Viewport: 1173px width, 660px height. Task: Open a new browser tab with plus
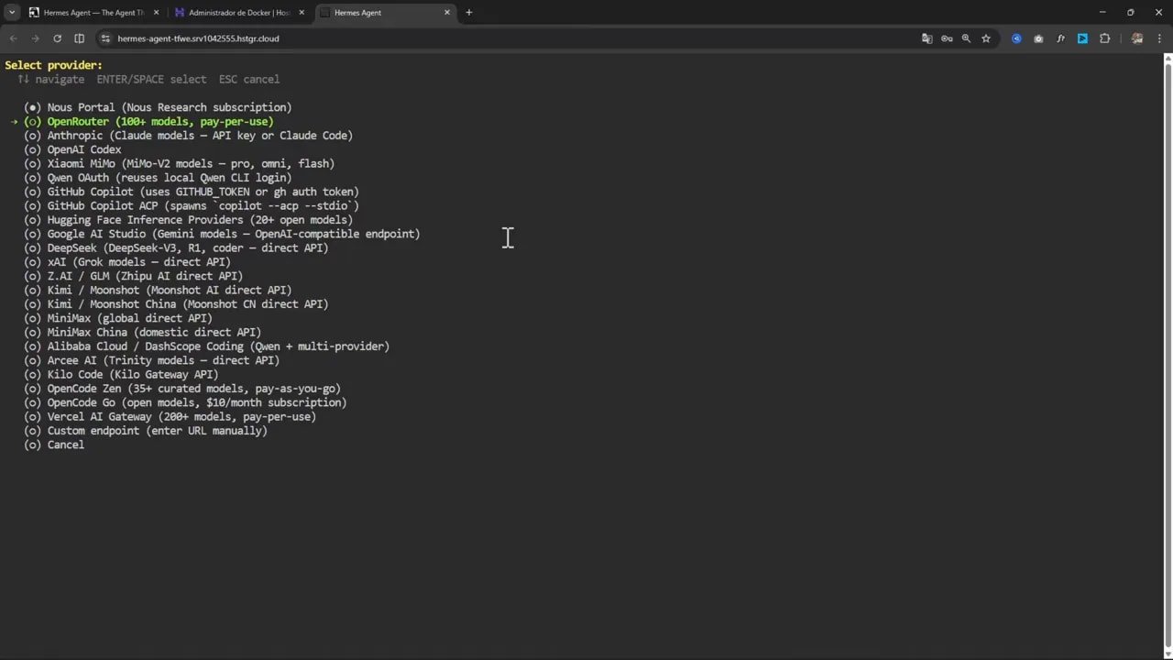point(469,13)
